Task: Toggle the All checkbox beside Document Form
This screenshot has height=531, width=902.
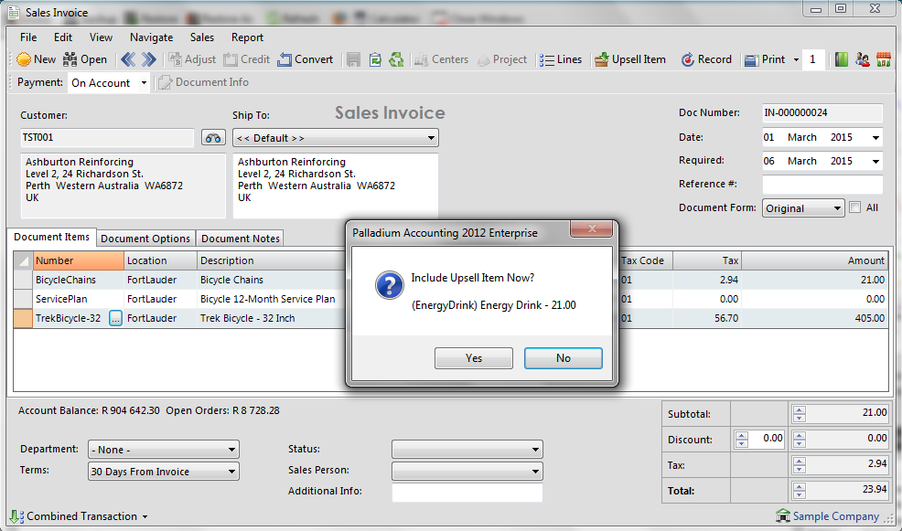Action: pyautogui.click(x=854, y=207)
